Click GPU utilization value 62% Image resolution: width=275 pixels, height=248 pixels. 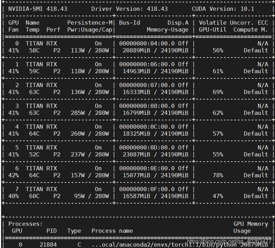pos(218,113)
